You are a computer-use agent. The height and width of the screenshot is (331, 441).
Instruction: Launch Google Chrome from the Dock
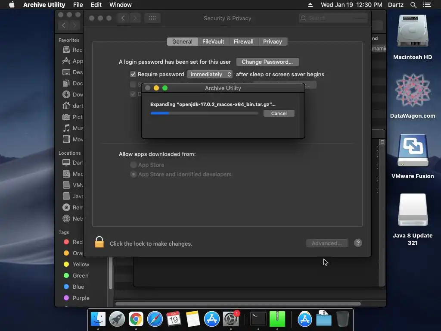point(136,319)
